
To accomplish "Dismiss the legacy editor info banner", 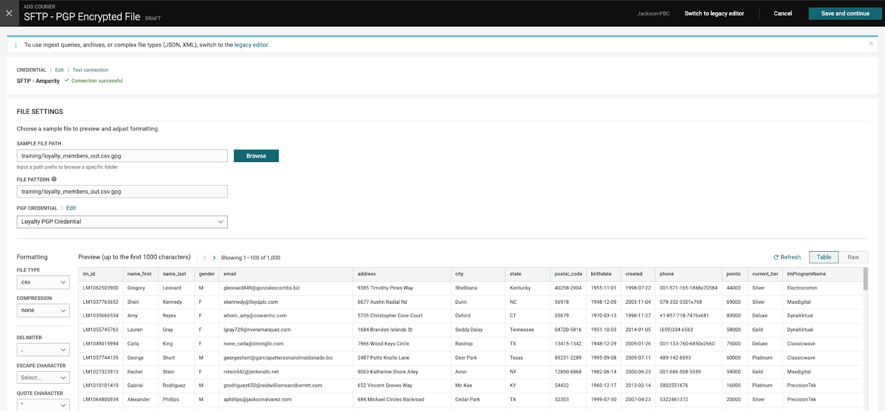I will [871, 44].
